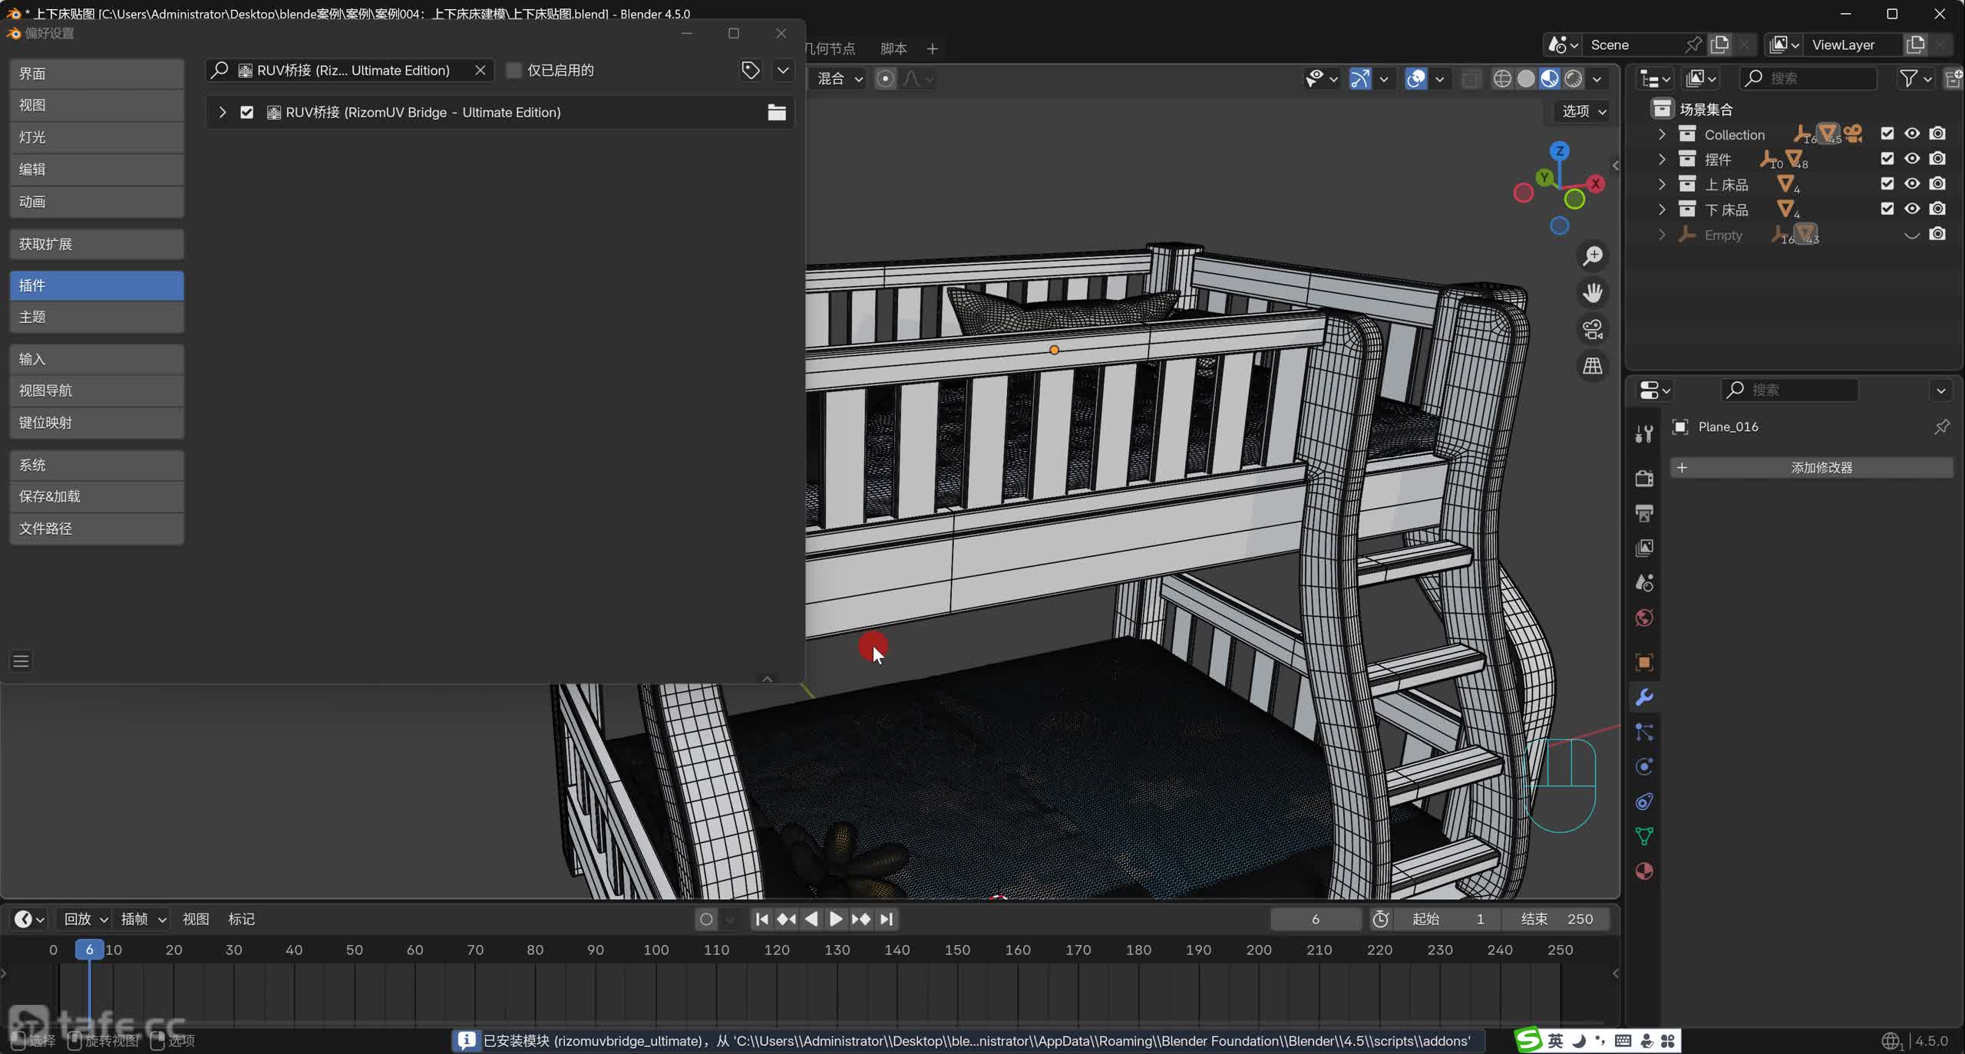This screenshot has width=1965, height=1054.
Task: Open the Modifiers wrench properties tab
Action: point(1644,697)
